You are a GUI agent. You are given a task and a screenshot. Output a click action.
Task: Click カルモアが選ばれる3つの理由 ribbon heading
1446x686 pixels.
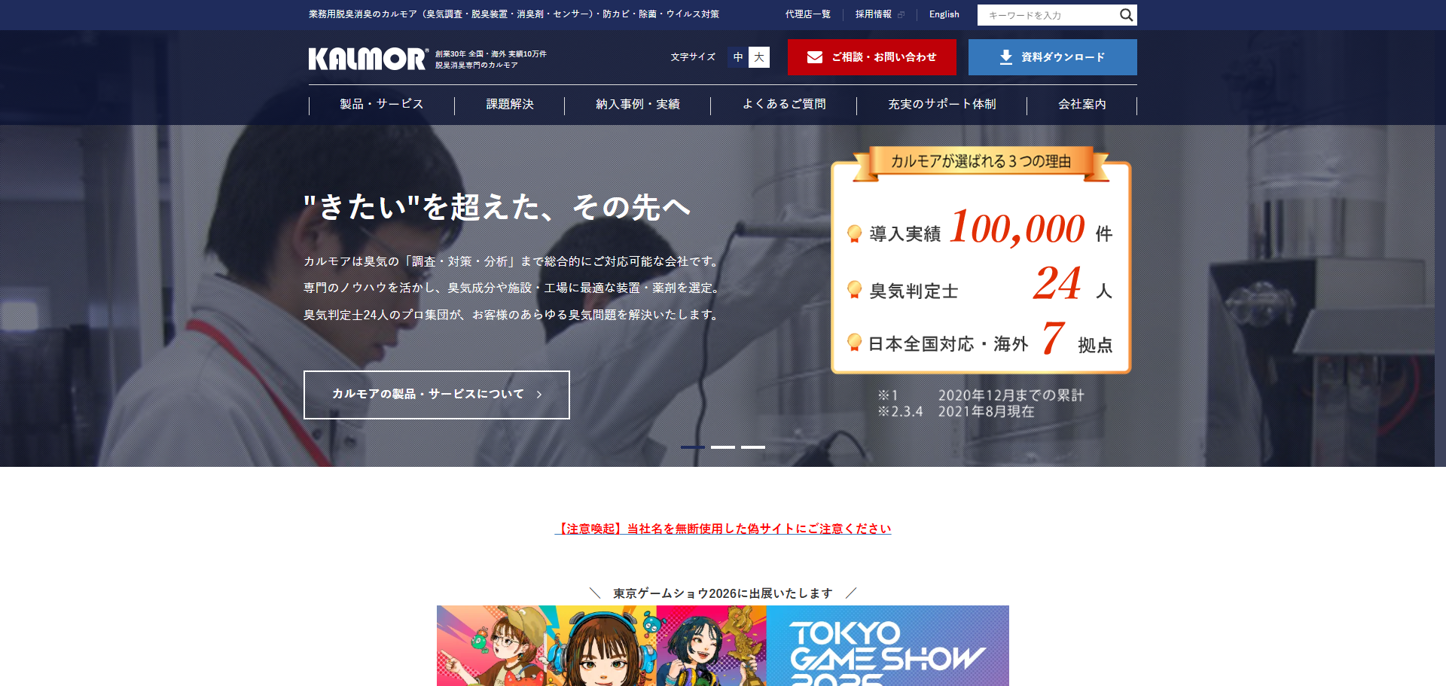[981, 162]
